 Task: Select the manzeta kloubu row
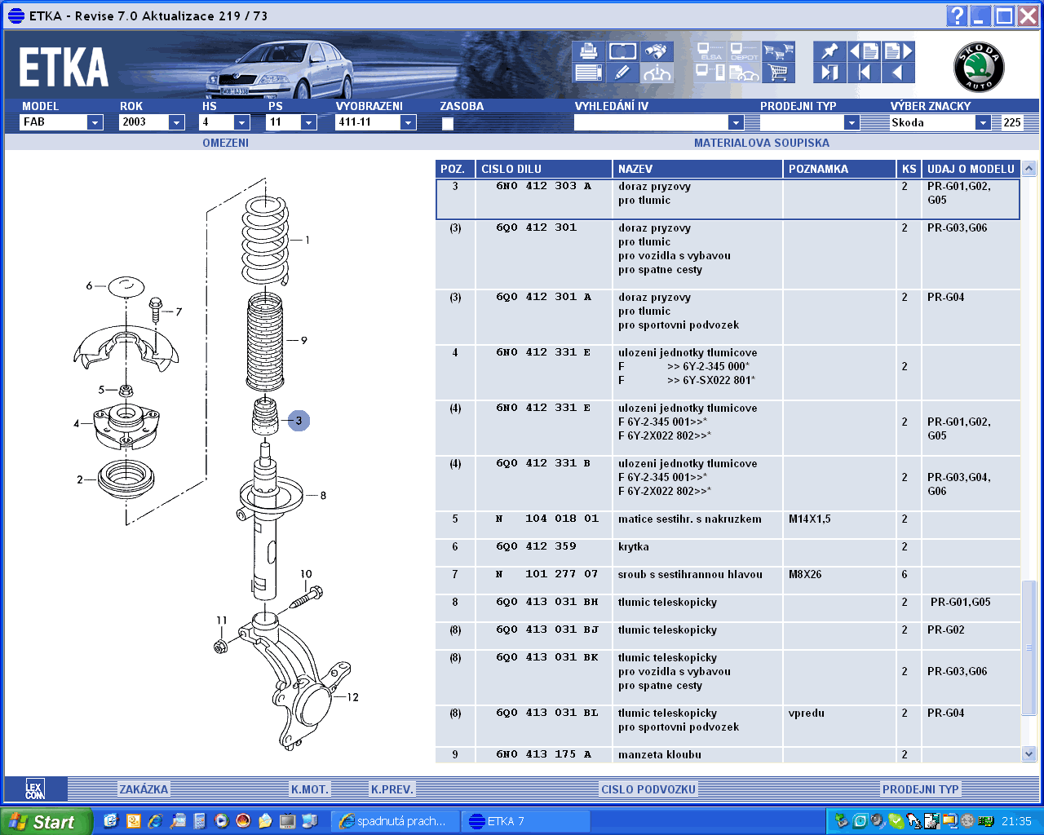[x=728, y=754]
